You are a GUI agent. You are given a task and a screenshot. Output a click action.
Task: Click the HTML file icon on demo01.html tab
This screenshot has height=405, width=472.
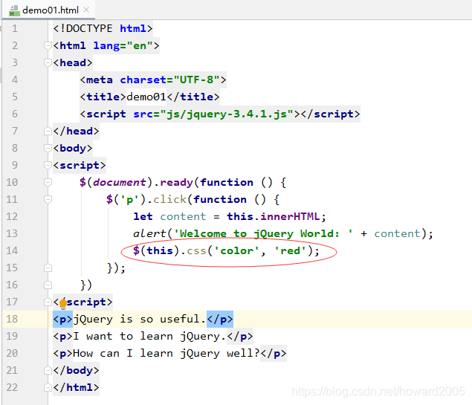pyautogui.click(x=14, y=11)
